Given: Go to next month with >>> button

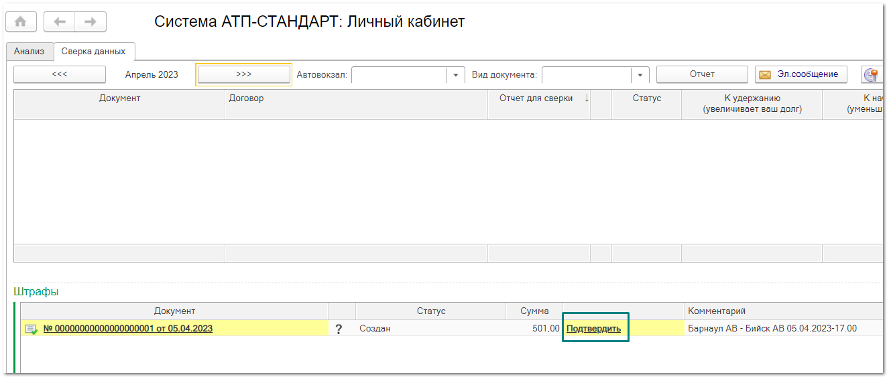Looking at the screenshot, I should click(x=243, y=74).
